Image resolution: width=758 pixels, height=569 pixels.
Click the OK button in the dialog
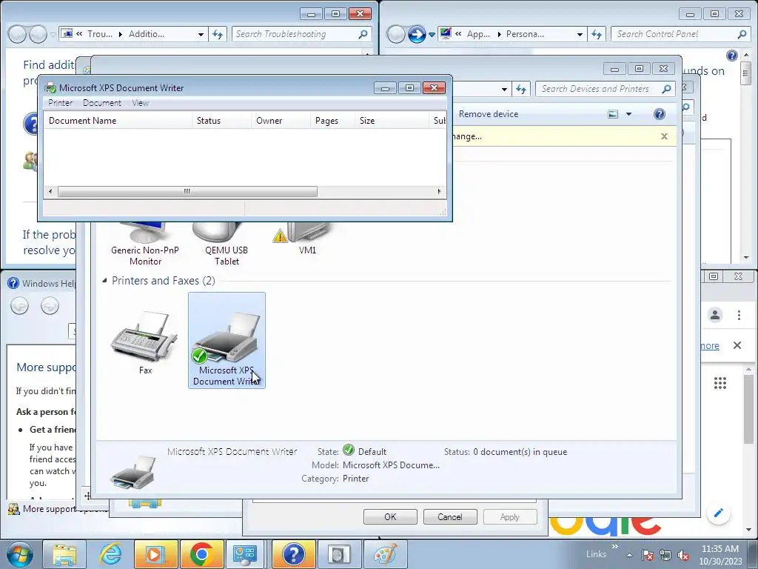390,516
